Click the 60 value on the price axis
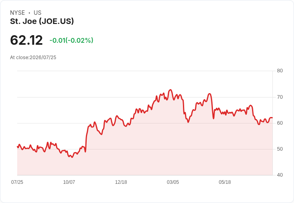This screenshot has width=294, height=203. tap(280, 123)
